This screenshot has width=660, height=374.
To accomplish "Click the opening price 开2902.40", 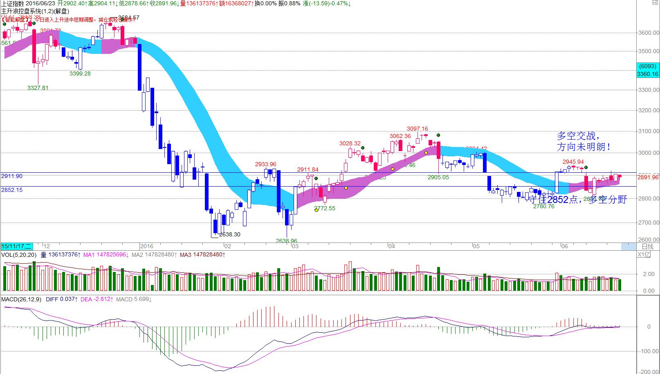I will pos(72,3).
